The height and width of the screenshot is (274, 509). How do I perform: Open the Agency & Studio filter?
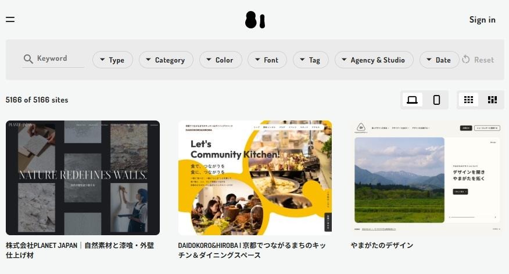tap(374, 60)
